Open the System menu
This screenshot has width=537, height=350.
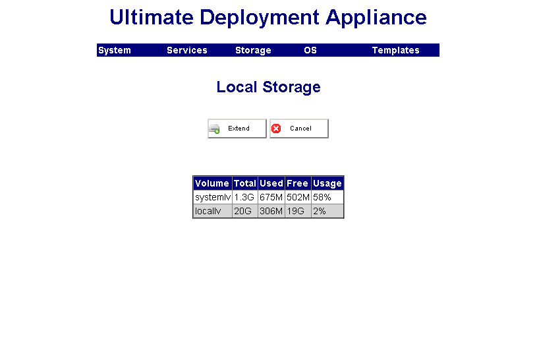pyautogui.click(x=115, y=50)
